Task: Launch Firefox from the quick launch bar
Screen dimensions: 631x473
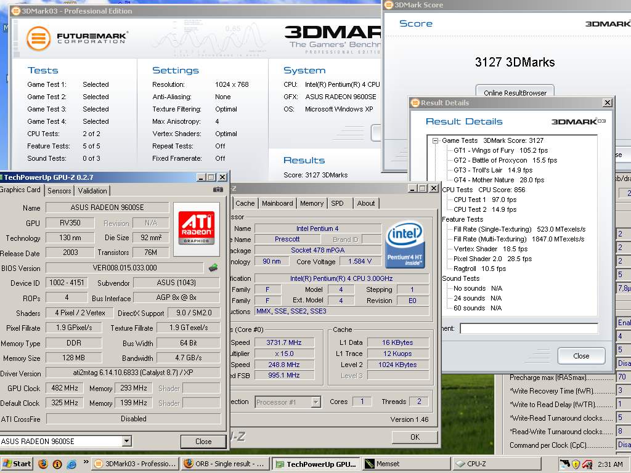Action: click(43, 464)
